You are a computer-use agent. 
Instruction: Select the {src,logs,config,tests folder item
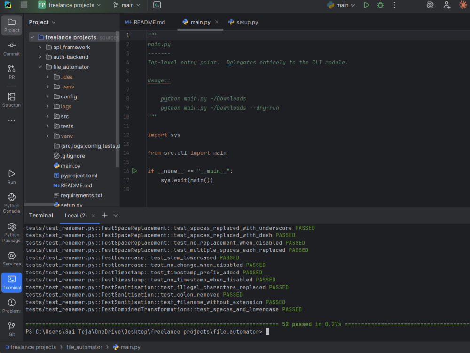86,146
